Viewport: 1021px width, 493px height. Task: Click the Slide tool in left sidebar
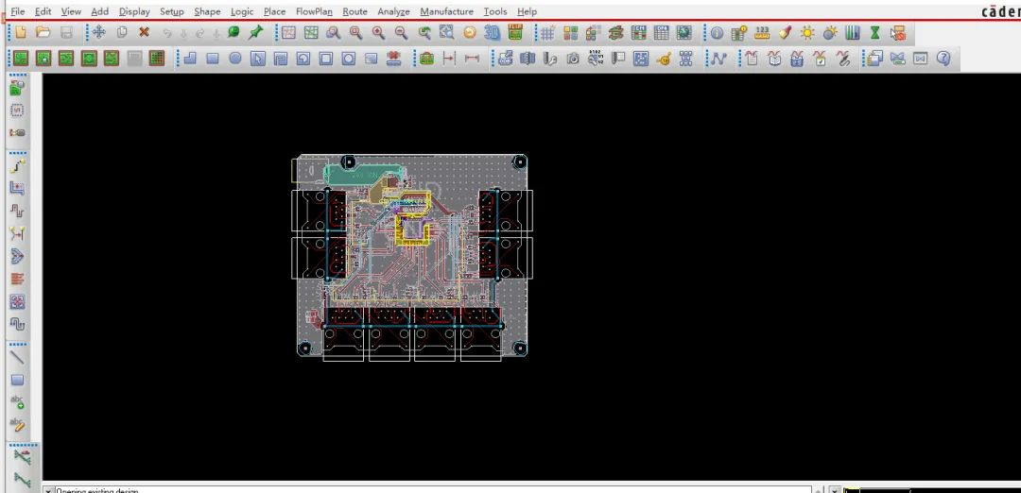pos(18,188)
